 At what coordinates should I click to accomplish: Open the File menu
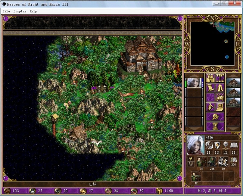[6, 11]
